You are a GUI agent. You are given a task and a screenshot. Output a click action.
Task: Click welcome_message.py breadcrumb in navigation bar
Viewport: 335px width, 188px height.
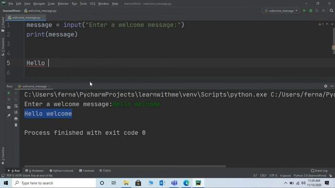[40, 10]
